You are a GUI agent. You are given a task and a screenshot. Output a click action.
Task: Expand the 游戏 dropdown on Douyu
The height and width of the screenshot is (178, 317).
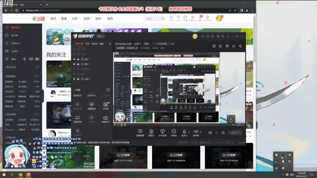pos(99,19)
